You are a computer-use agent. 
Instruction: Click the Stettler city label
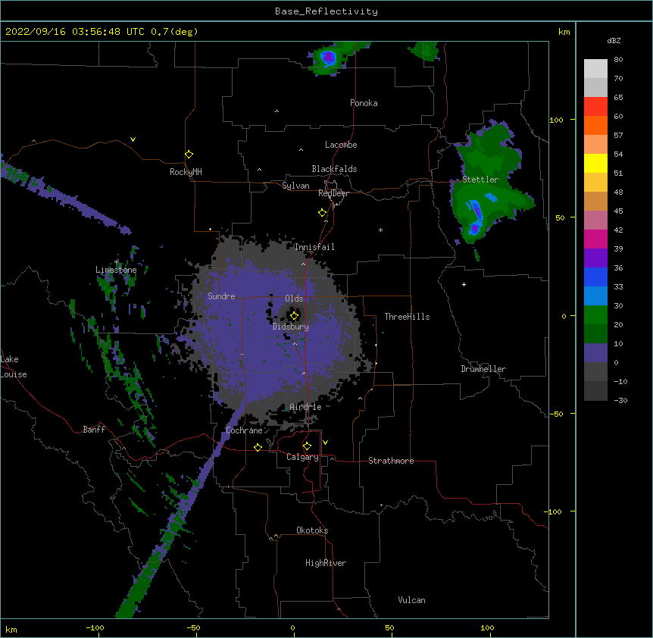[480, 180]
